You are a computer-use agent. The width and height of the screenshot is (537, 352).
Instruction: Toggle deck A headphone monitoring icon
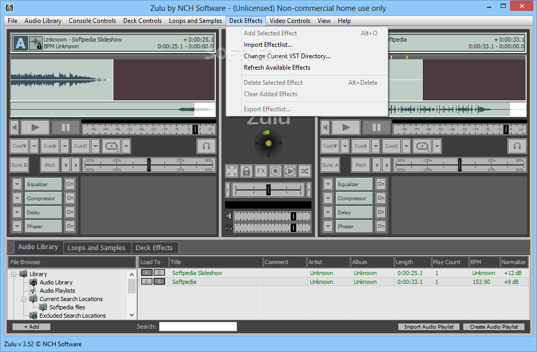[206, 146]
